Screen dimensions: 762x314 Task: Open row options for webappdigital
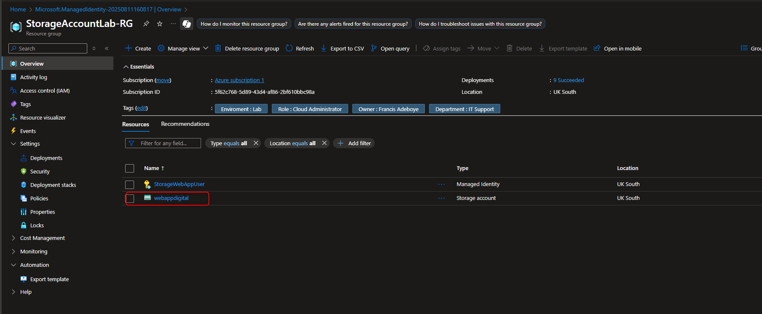click(x=441, y=198)
